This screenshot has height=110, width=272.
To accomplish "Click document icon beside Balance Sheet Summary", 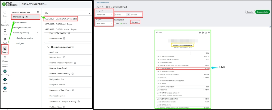I will (x=72, y=74).
